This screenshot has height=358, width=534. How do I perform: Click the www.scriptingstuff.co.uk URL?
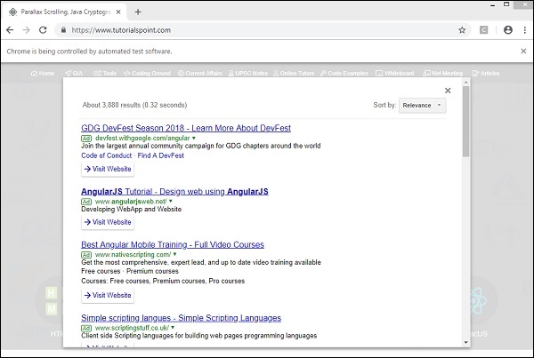coord(132,328)
